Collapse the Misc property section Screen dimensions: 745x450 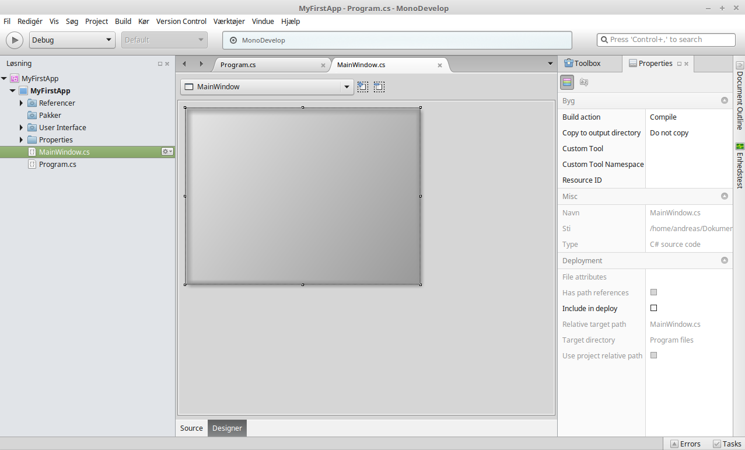(x=725, y=196)
